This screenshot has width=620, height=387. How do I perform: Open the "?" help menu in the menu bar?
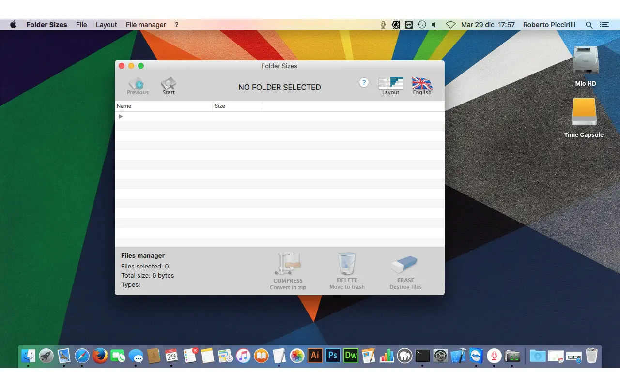pos(176,24)
